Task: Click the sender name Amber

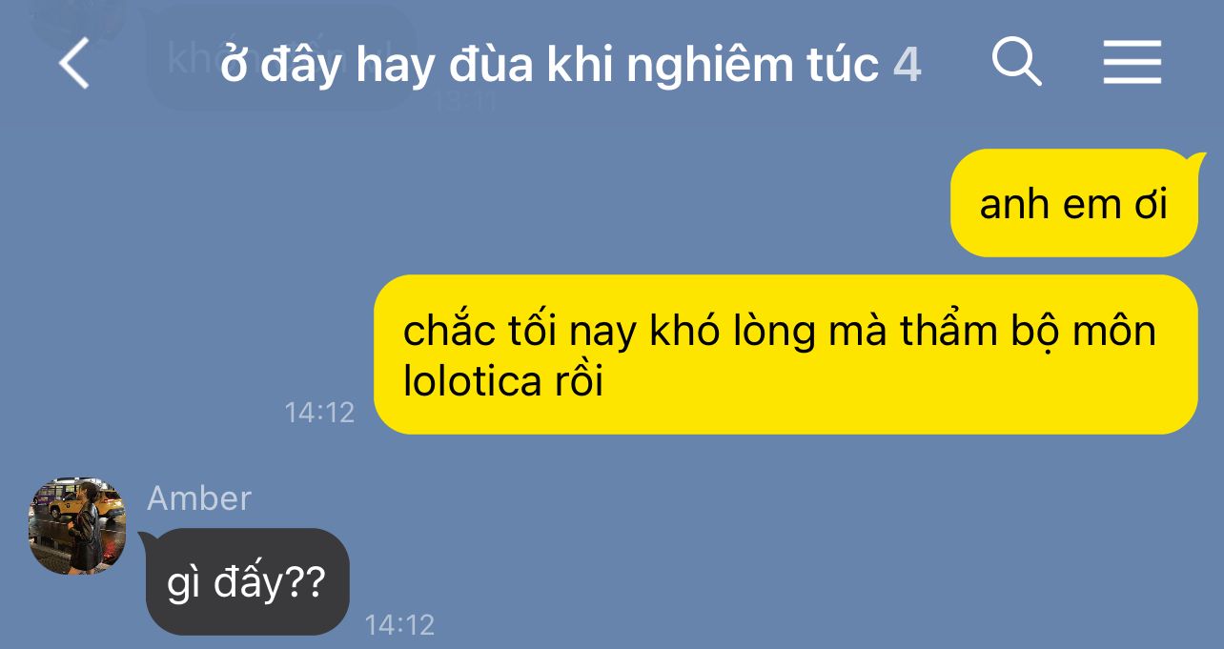Action: click(x=199, y=498)
